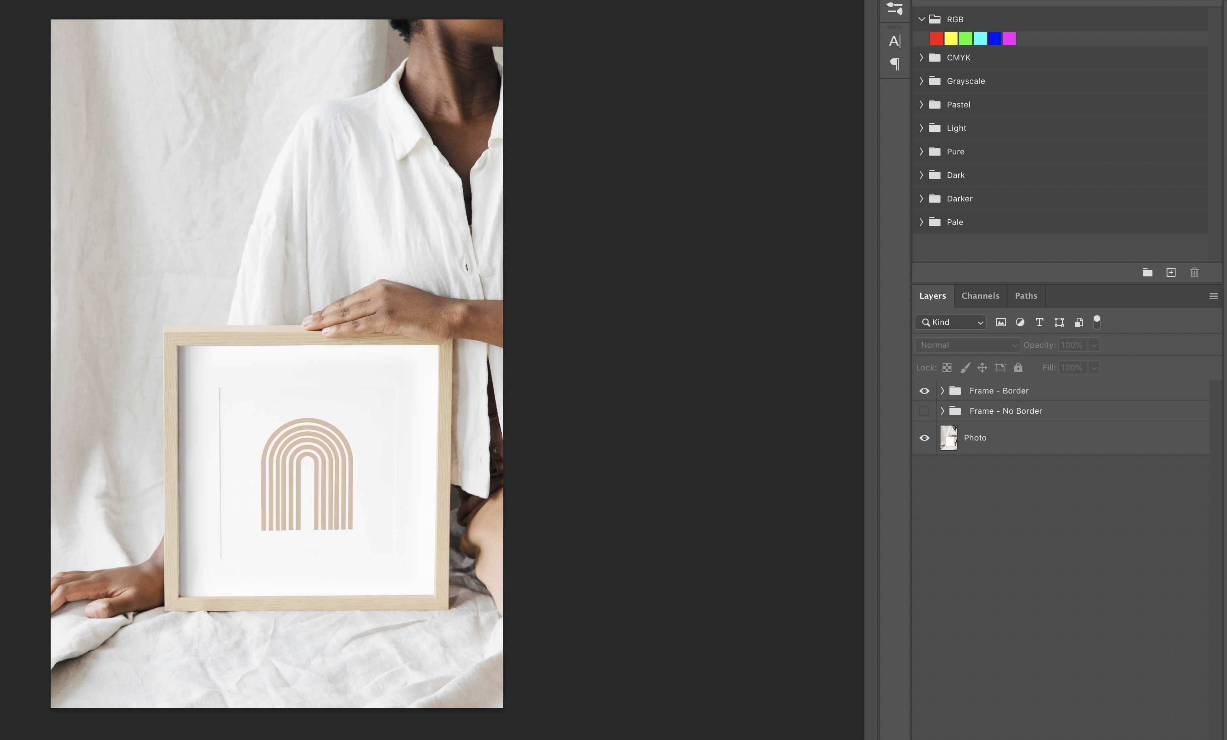The width and height of the screenshot is (1227, 740).
Task: Hide the Photo layer
Action: (x=924, y=438)
